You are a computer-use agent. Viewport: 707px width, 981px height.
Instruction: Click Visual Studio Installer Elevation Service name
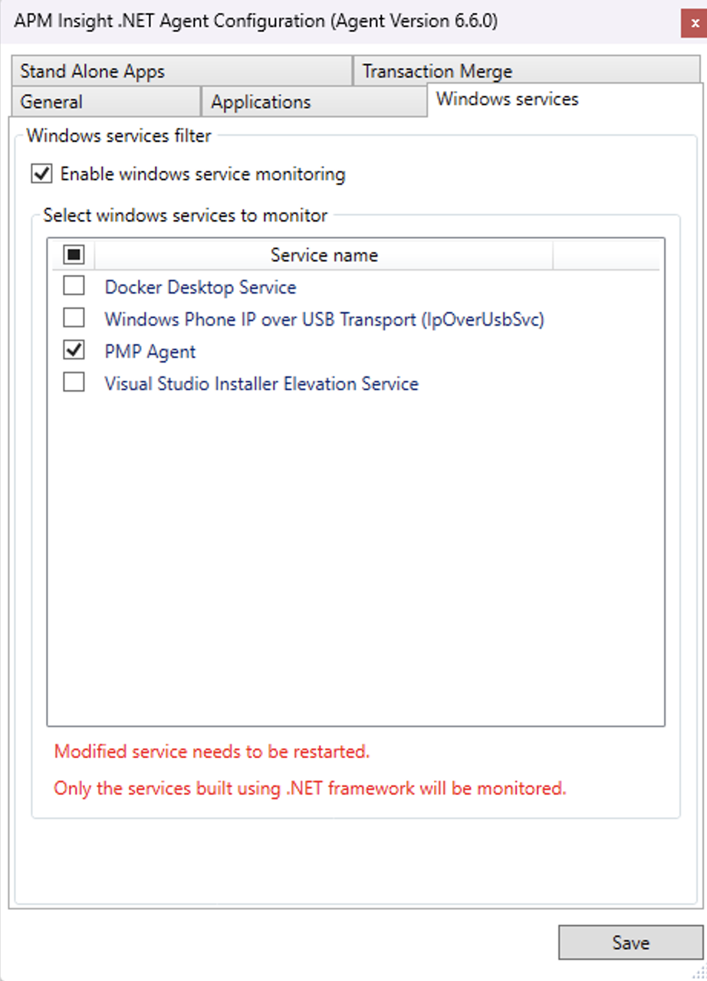coord(261,384)
